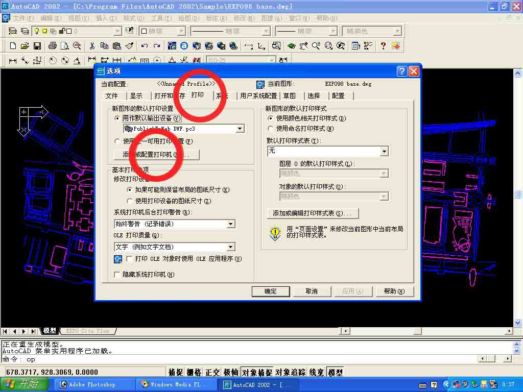
Task: Click the Paste clipboard icon
Action: point(117,45)
